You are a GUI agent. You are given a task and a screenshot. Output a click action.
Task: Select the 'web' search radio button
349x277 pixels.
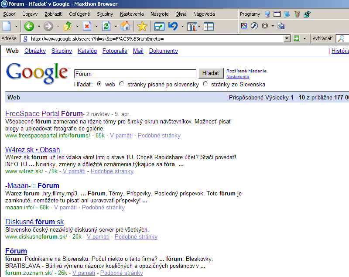click(99, 84)
